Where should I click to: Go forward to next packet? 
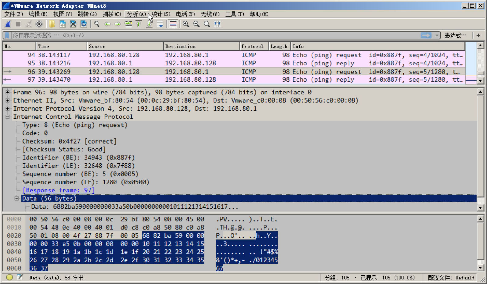click(x=118, y=24)
